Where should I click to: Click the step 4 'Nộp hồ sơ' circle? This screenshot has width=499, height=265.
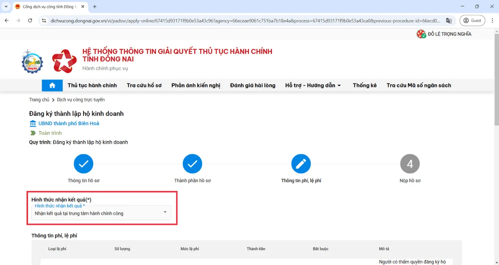(x=410, y=164)
